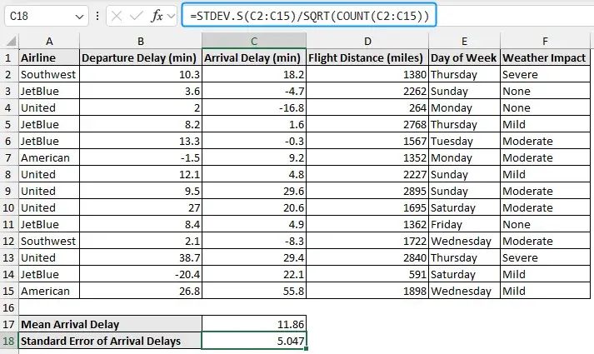Viewport: 594px width, 354px height.
Task: Open the Name Box dropdown arrow
Action: [79, 17]
